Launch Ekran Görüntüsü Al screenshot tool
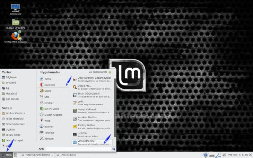The height and width of the screenshot is (158, 253). (x=92, y=95)
